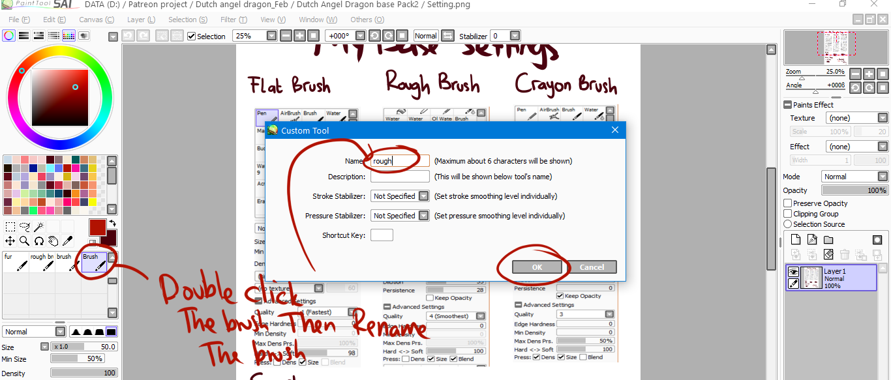Click the zoom in plus button in toolbar
This screenshot has height=380, width=891.
(299, 36)
